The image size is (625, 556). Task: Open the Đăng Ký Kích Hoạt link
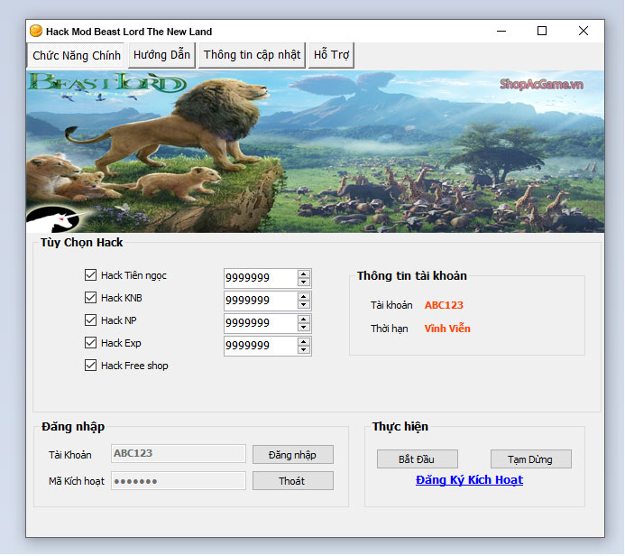pyautogui.click(x=469, y=480)
